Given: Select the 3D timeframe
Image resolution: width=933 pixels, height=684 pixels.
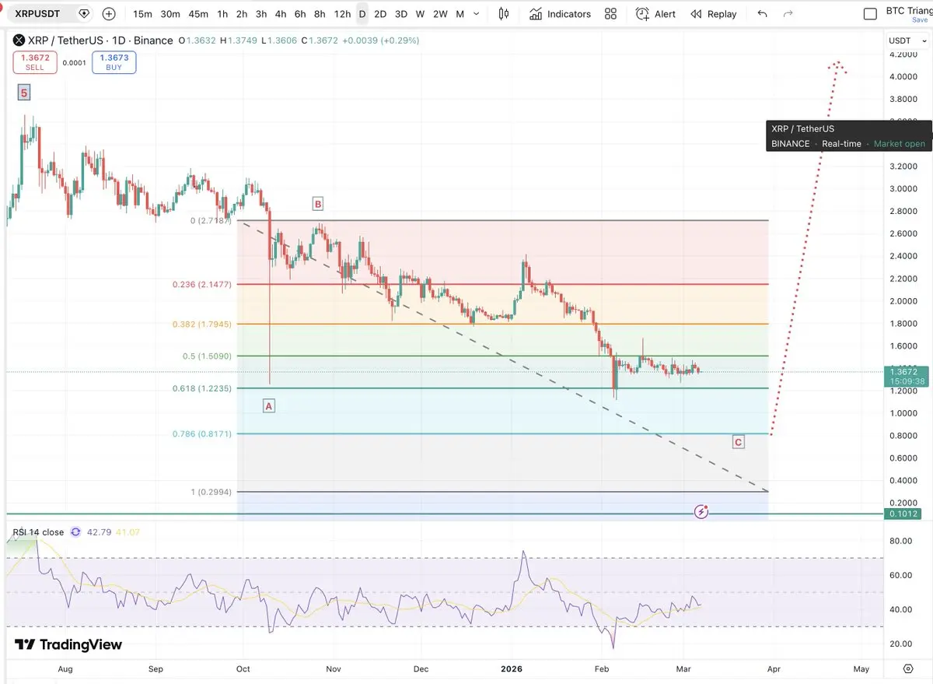Looking at the screenshot, I should coord(401,14).
